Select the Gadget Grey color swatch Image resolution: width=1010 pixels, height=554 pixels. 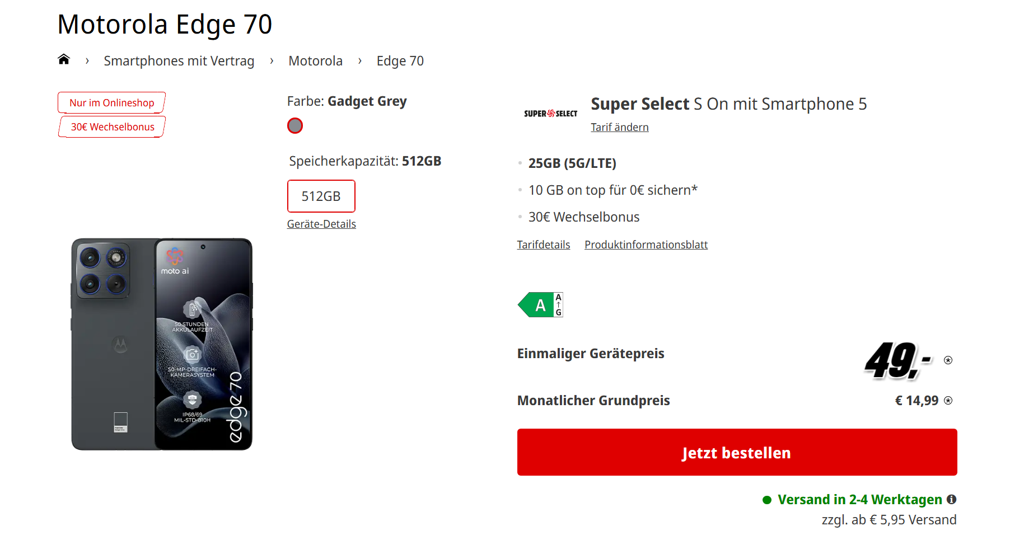(x=295, y=126)
